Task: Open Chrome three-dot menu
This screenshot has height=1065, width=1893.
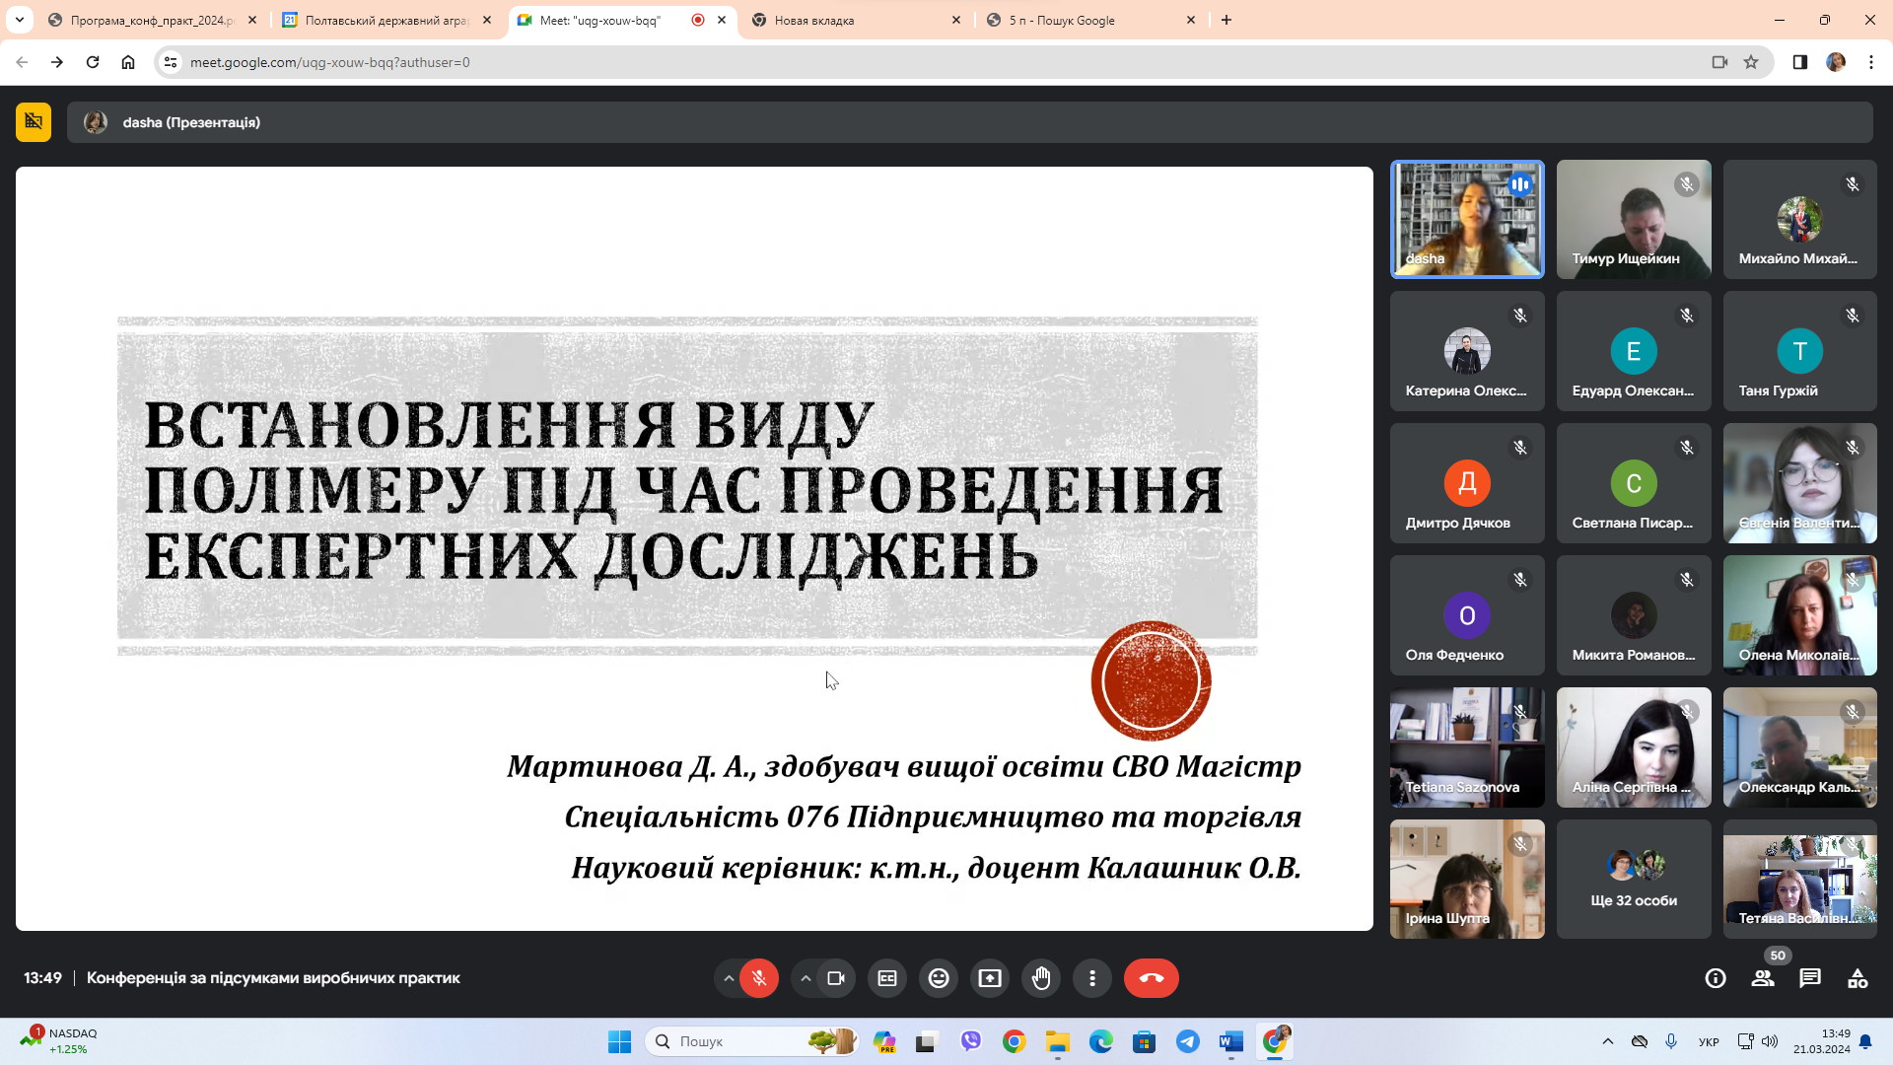Action: click(1871, 62)
